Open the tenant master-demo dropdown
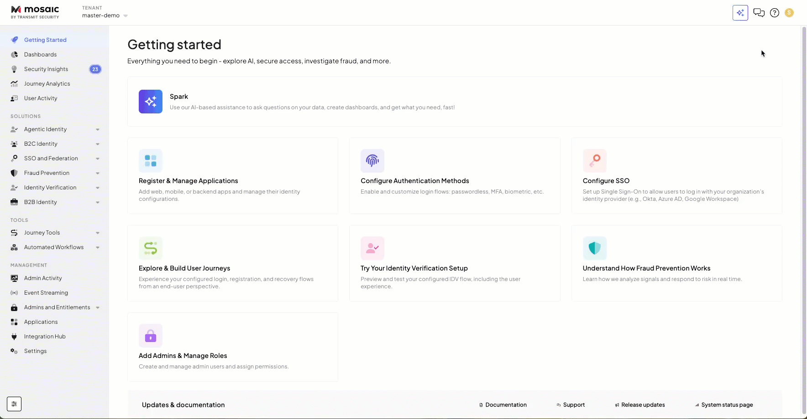Viewport: 807px width, 419px height. point(105,15)
